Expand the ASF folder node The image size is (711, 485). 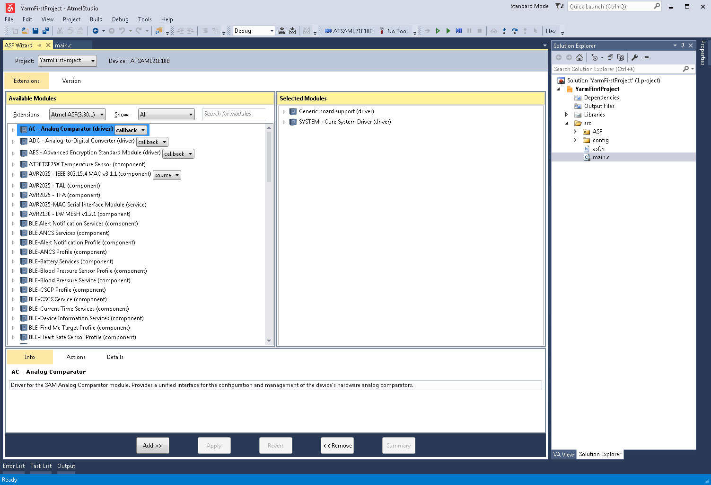pyautogui.click(x=575, y=132)
